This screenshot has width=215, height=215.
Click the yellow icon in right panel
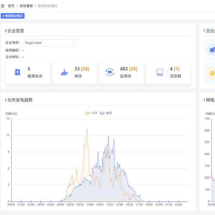click(212, 73)
